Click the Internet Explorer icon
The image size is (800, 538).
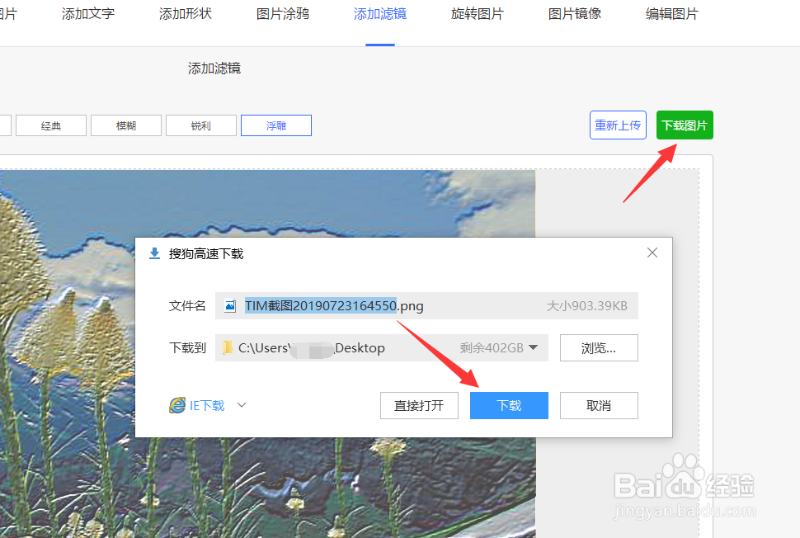[177, 405]
